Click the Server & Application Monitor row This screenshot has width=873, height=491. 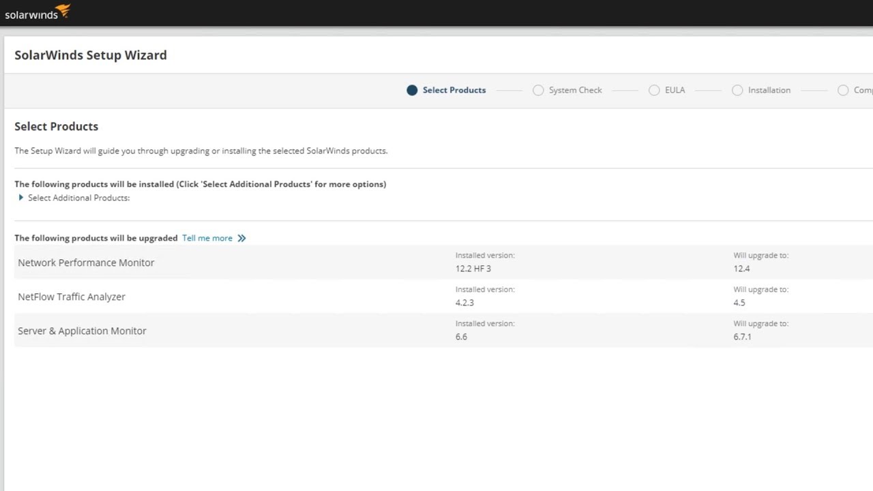coord(82,331)
